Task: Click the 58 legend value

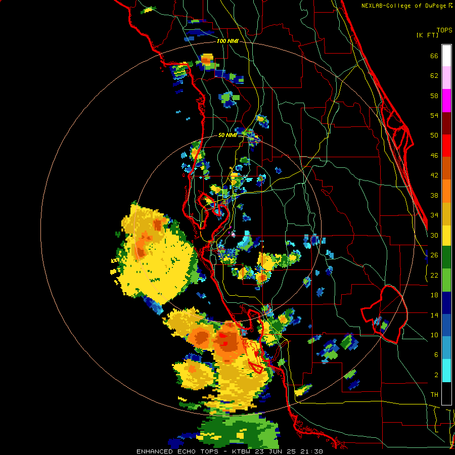Action: 434,96
